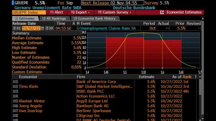This screenshot has width=216, height=121.
Task: Click row number 101)
Action: (x=15, y=82)
